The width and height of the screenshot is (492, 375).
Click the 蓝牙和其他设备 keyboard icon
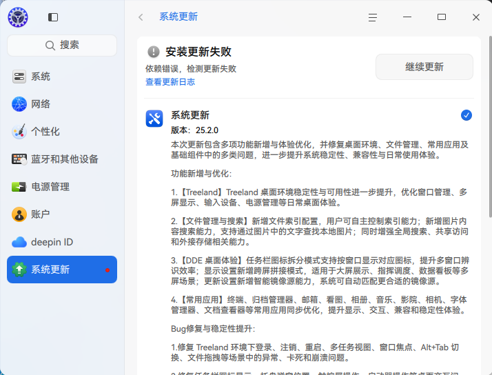[x=19, y=159]
